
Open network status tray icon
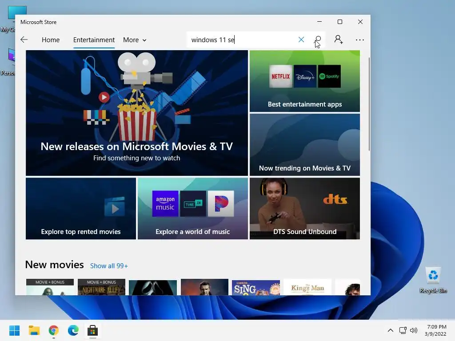coord(403,330)
